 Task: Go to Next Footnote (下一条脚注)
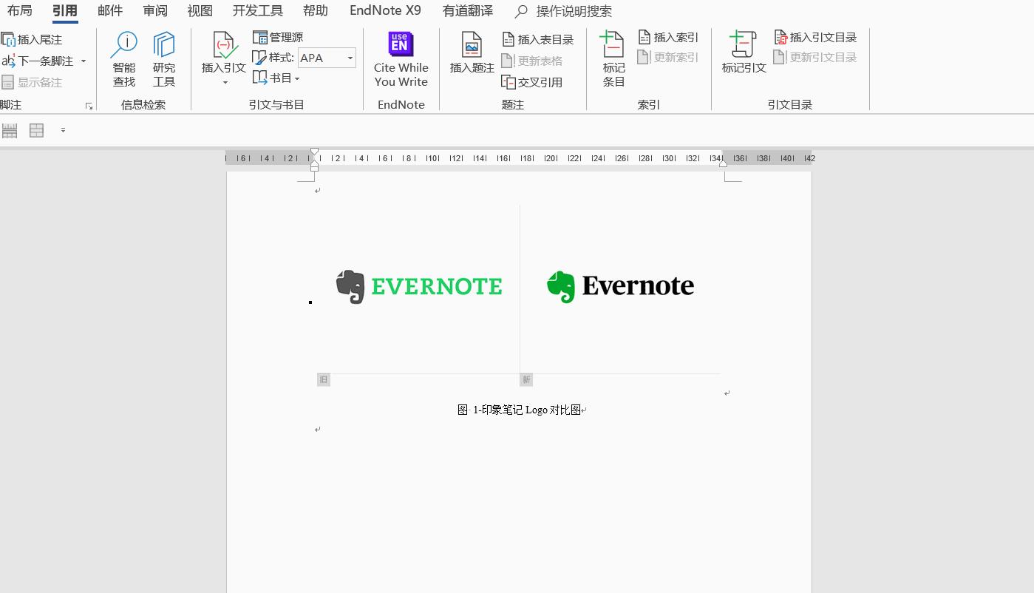(38, 61)
